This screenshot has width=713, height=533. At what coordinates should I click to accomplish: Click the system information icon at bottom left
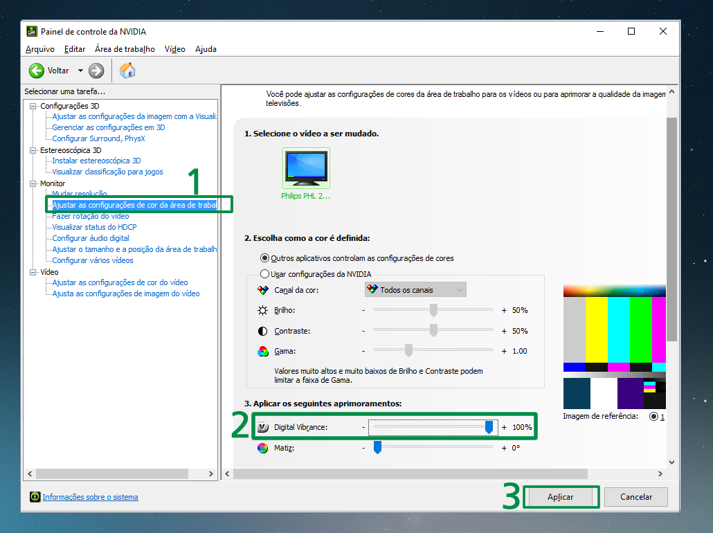click(35, 497)
